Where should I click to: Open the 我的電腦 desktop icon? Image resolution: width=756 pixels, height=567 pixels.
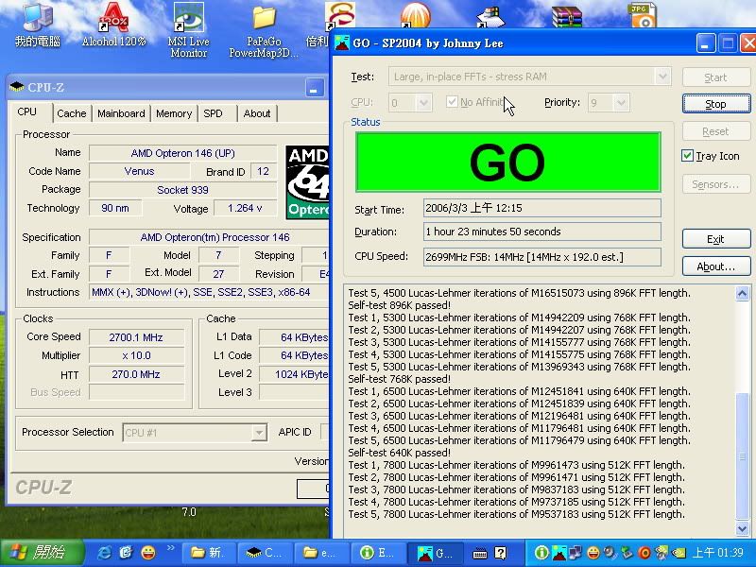[38, 25]
